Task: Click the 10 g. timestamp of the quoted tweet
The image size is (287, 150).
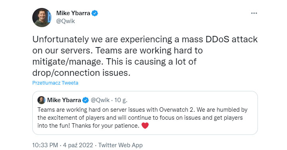Action: tap(121, 100)
